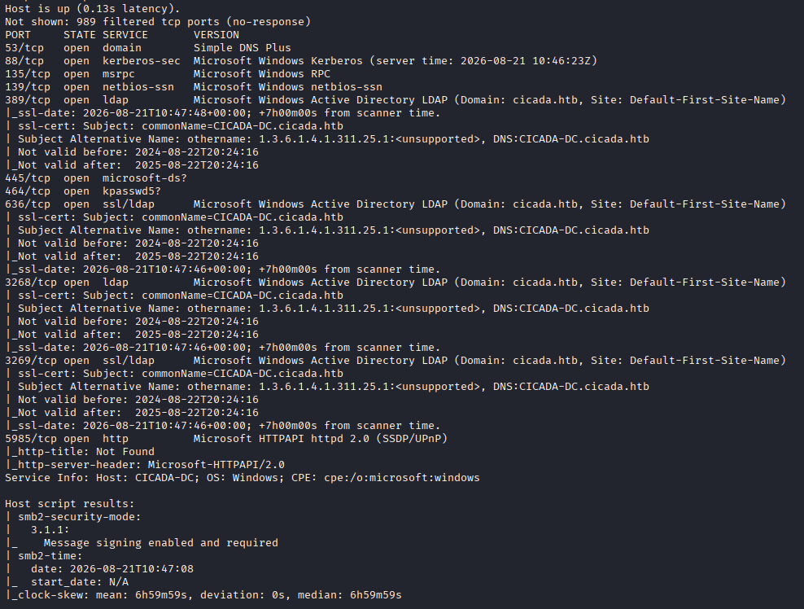Click the 88/tcp kerberos-sec line

[x=301, y=61]
